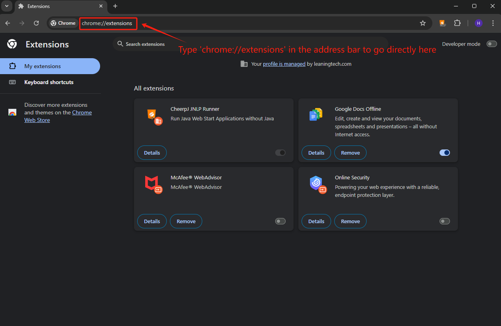
Task: Disable Google Docs Offline extension toggle
Action: coord(444,153)
